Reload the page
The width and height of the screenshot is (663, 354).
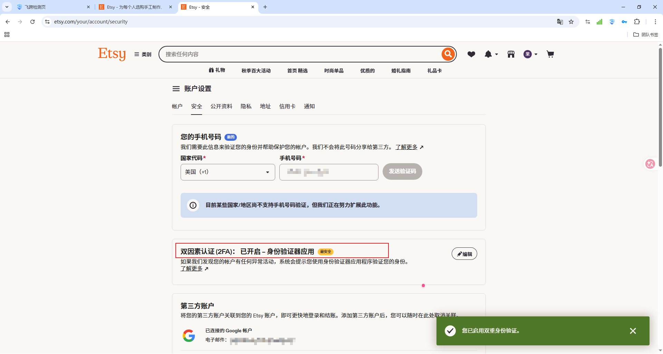click(32, 22)
